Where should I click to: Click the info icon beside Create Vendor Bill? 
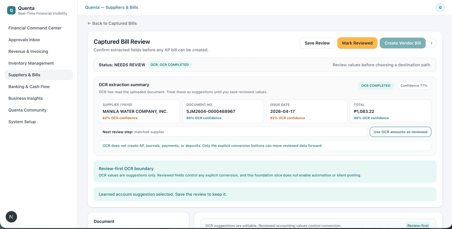coord(431,43)
